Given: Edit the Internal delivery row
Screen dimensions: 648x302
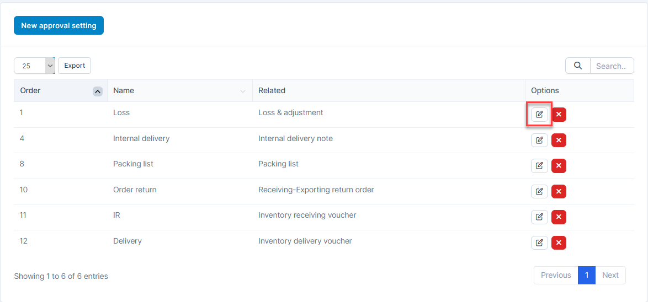Looking at the screenshot, I should (539, 141).
